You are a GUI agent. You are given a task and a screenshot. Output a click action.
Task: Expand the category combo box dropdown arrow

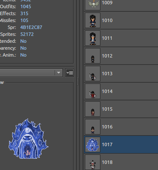coord(58,73)
